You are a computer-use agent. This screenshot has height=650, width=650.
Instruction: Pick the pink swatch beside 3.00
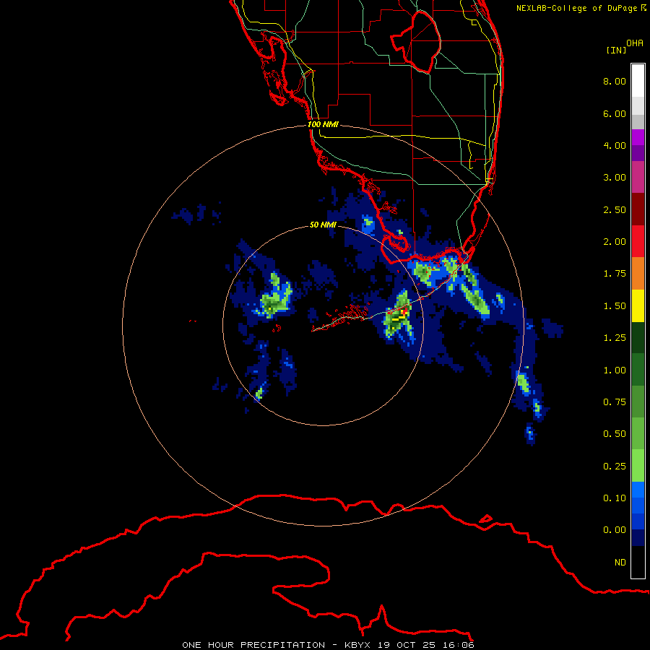[x=638, y=177]
